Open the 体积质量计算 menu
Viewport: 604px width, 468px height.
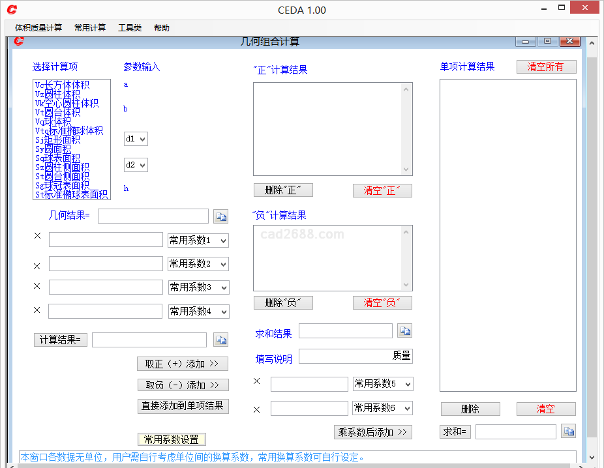pyautogui.click(x=38, y=27)
